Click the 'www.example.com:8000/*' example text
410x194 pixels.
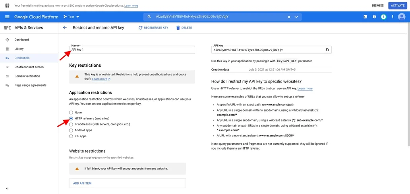click(x=277, y=136)
